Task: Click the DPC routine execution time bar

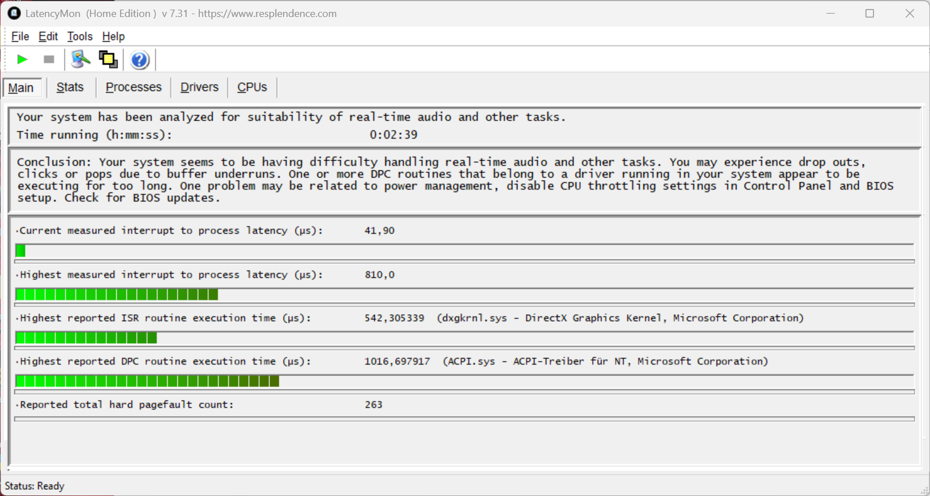Action: tap(464, 381)
